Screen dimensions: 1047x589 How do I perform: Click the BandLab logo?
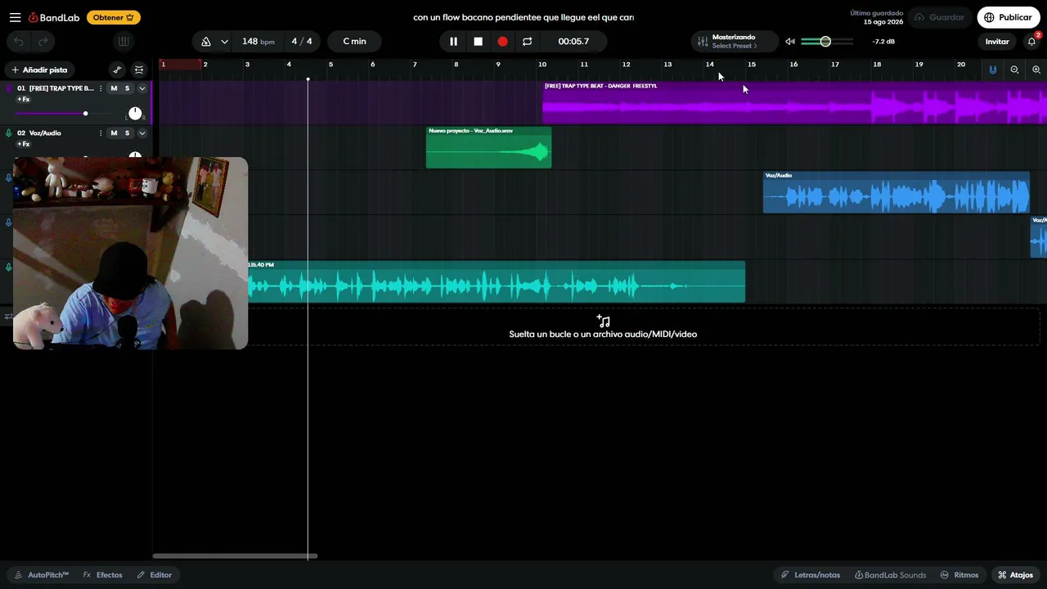pos(54,17)
